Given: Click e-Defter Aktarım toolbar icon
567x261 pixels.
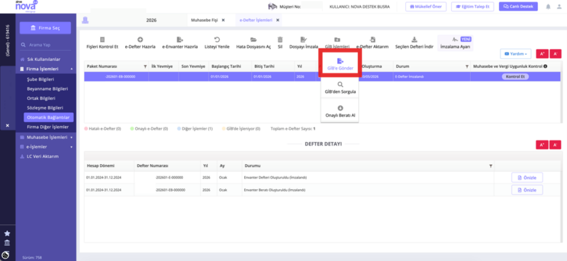Looking at the screenshot, I should click(x=373, y=40).
